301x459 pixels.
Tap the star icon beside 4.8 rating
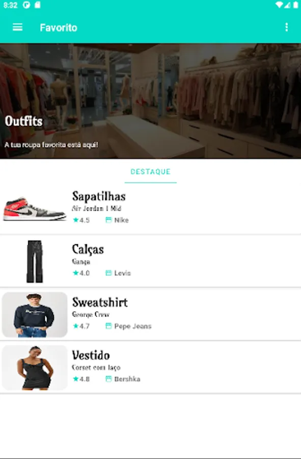click(76, 379)
